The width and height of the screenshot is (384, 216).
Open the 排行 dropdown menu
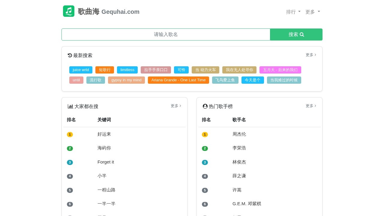[x=293, y=12]
